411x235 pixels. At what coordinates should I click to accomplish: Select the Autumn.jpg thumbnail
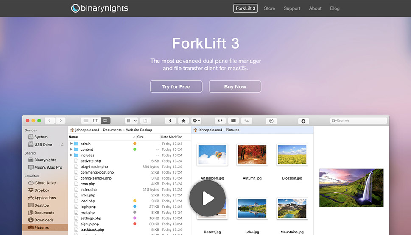252,155
